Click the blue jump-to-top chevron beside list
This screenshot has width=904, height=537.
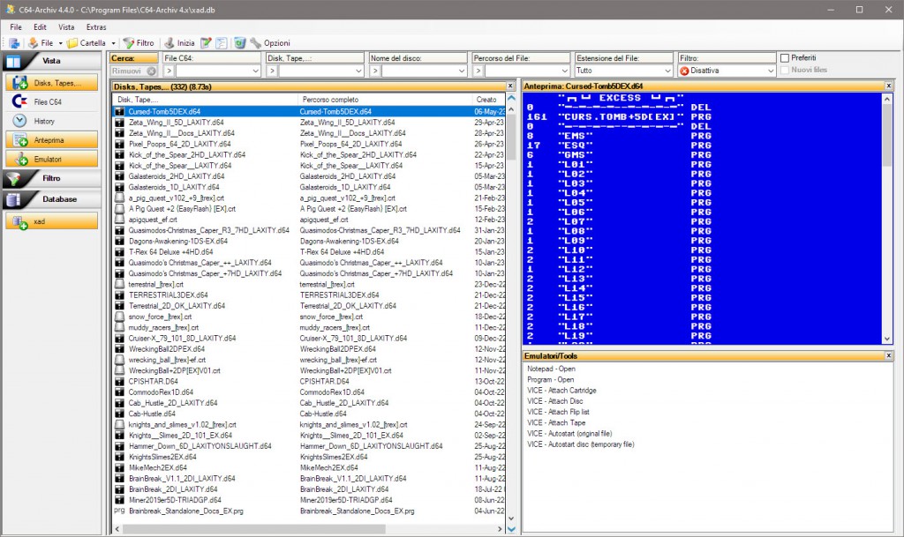(x=511, y=99)
